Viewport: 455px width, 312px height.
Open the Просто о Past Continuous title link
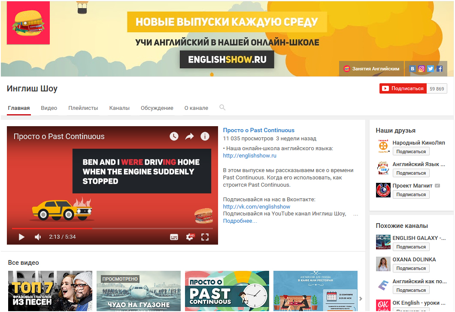(258, 130)
